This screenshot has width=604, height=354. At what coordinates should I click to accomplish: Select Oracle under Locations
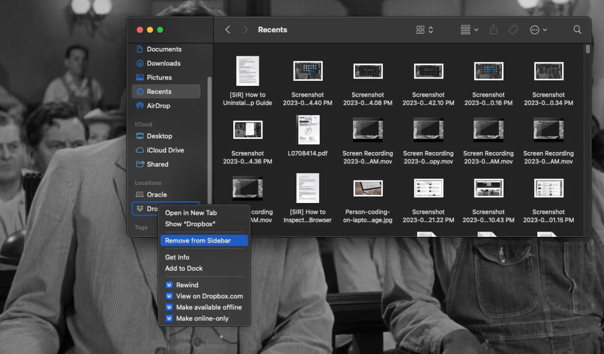(x=166, y=195)
